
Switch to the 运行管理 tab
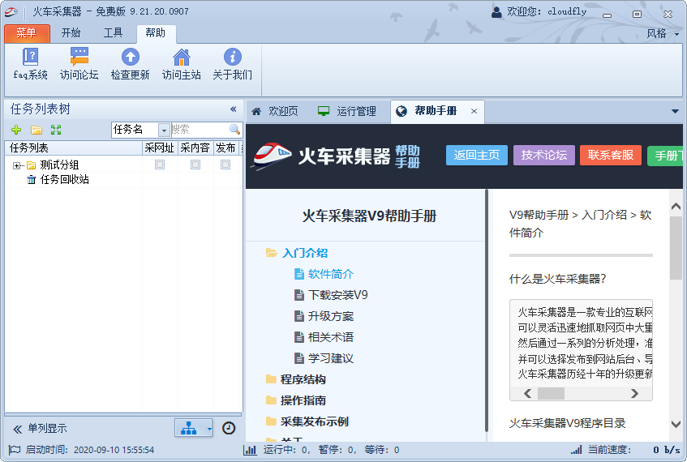(x=347, y=111)
